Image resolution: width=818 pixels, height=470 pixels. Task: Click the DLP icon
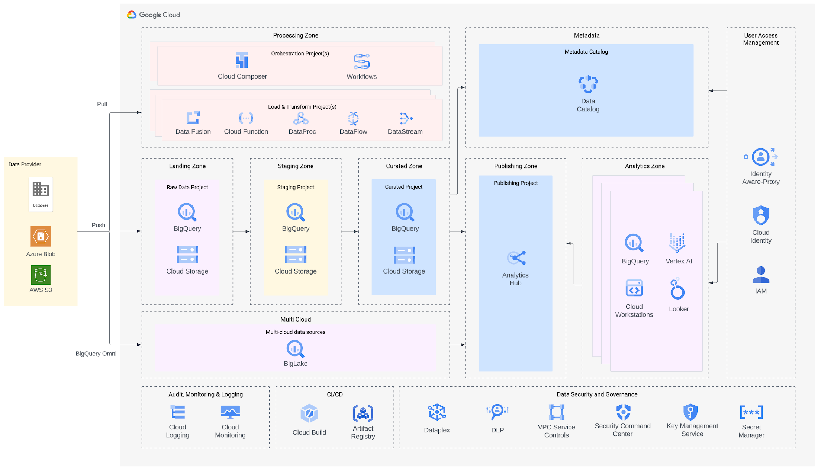pos(497,412)
